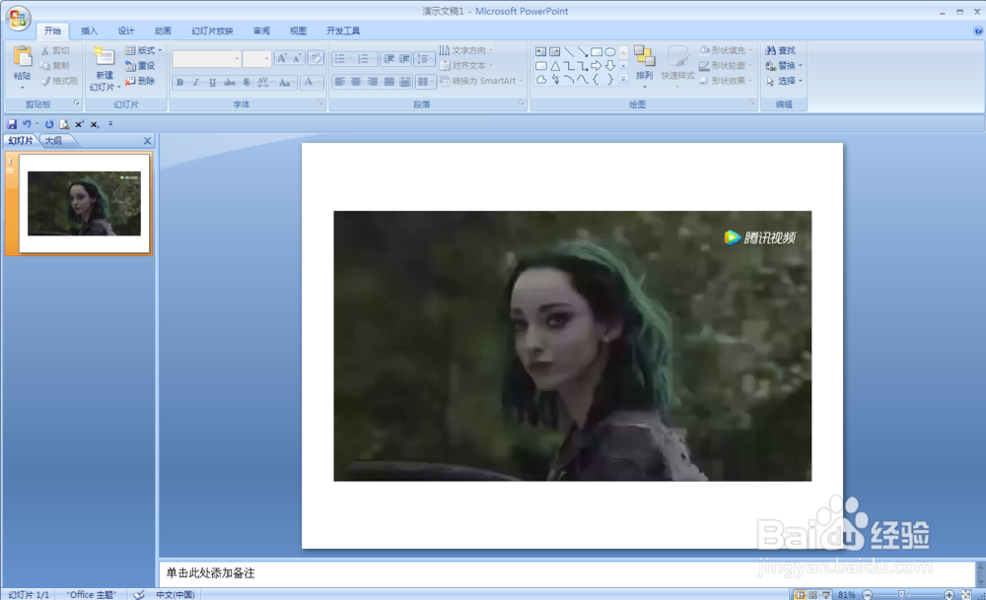The width and height of the screenshot is (986, 600).
Task: Toggle align text left
Action: 339,82
